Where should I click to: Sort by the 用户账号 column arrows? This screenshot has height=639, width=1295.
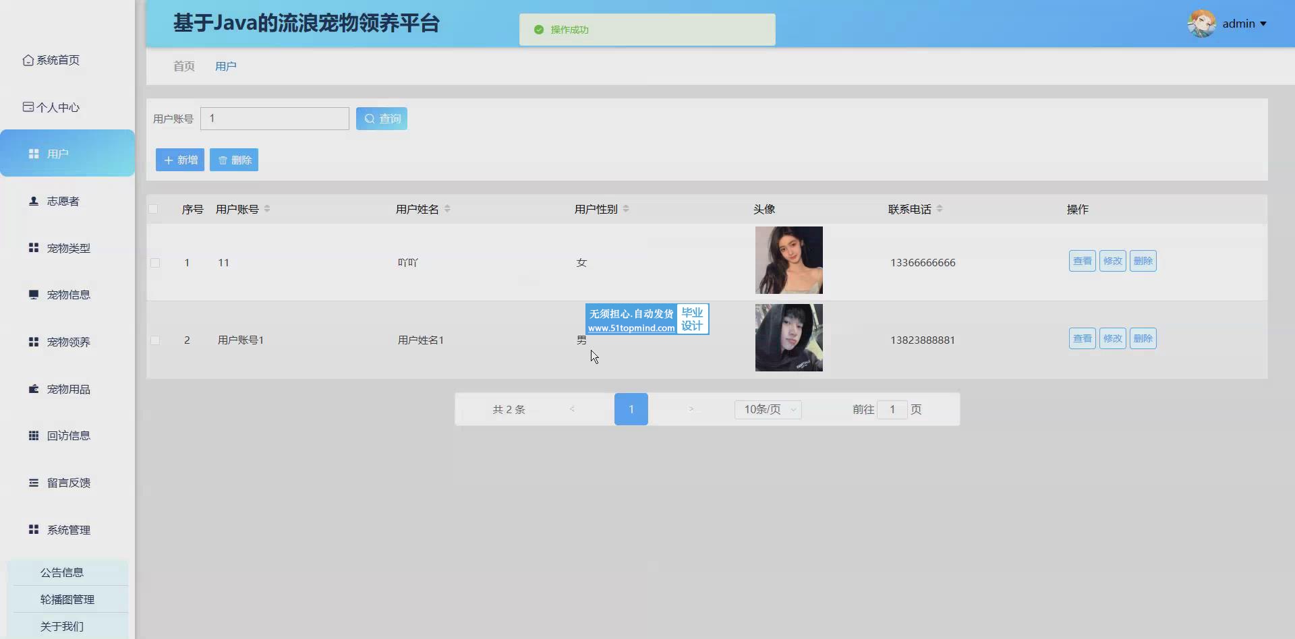(267, 209)
